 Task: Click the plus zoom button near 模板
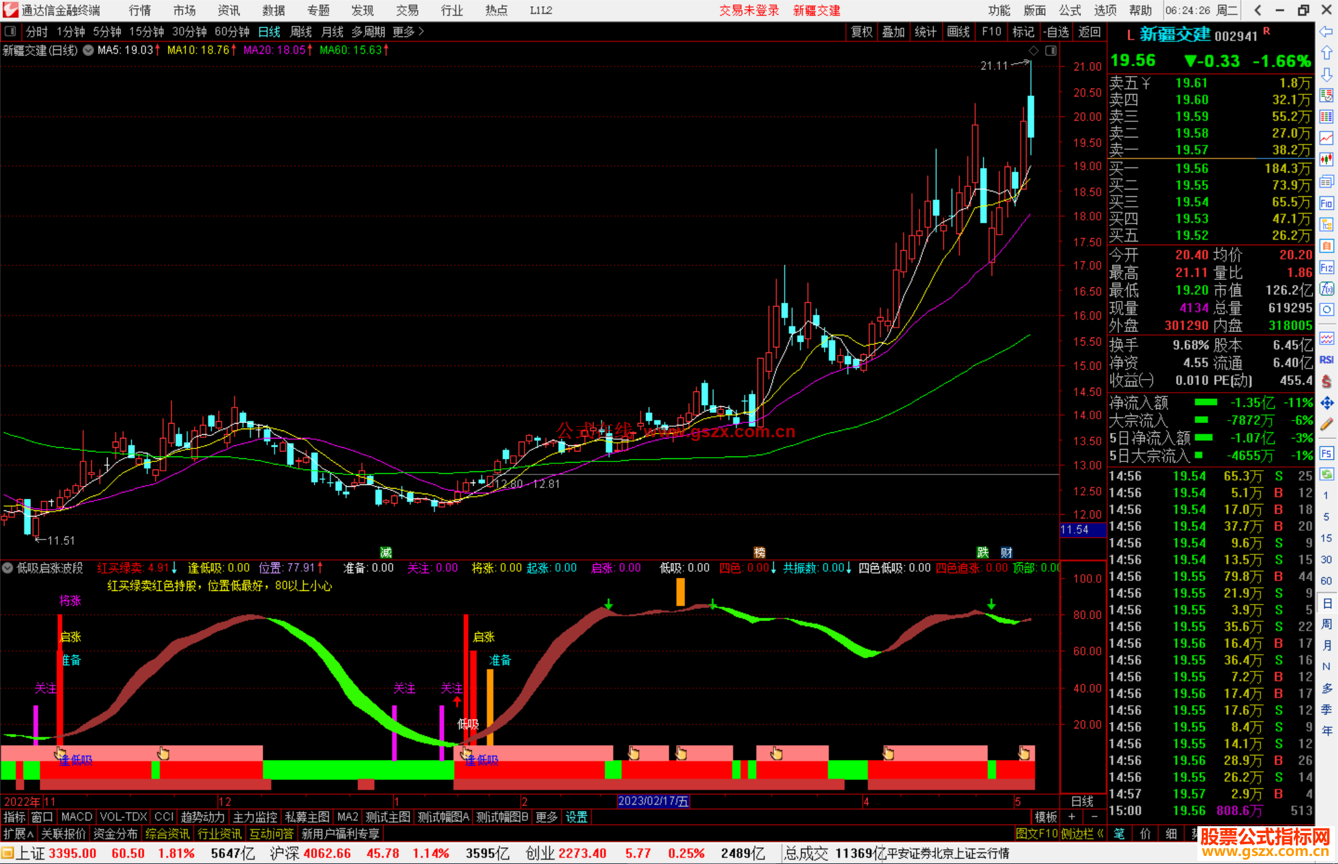[x=1071, y=817]
